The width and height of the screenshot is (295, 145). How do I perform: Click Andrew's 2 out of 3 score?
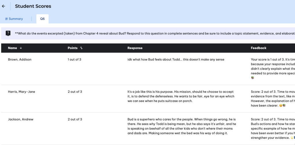pos(75,119)
